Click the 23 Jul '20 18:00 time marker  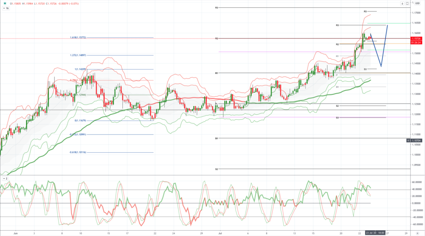(375, 233)
